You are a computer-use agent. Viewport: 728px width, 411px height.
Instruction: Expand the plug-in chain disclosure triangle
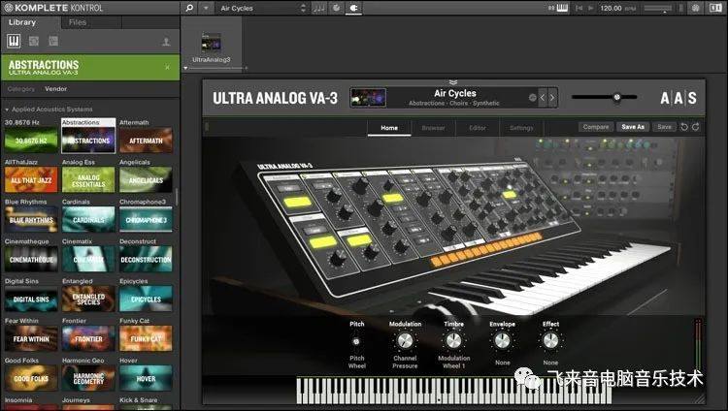pos(185,68)
